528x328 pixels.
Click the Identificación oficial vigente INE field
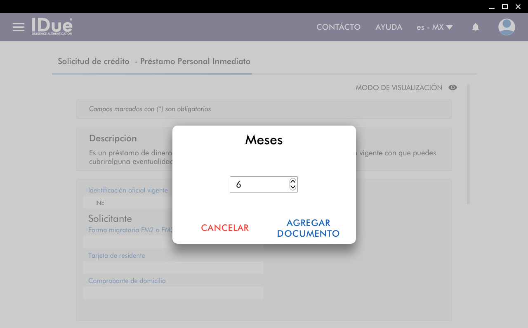[128, 203]
